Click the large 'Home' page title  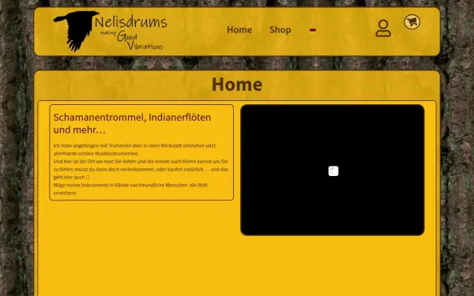237,84
